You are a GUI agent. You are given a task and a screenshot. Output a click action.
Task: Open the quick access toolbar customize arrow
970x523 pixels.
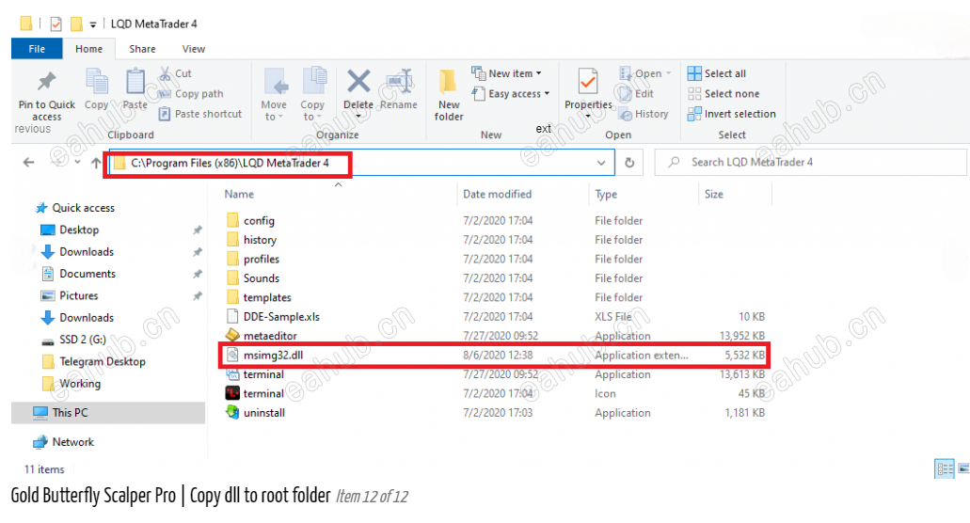click(x=93, y=24)
